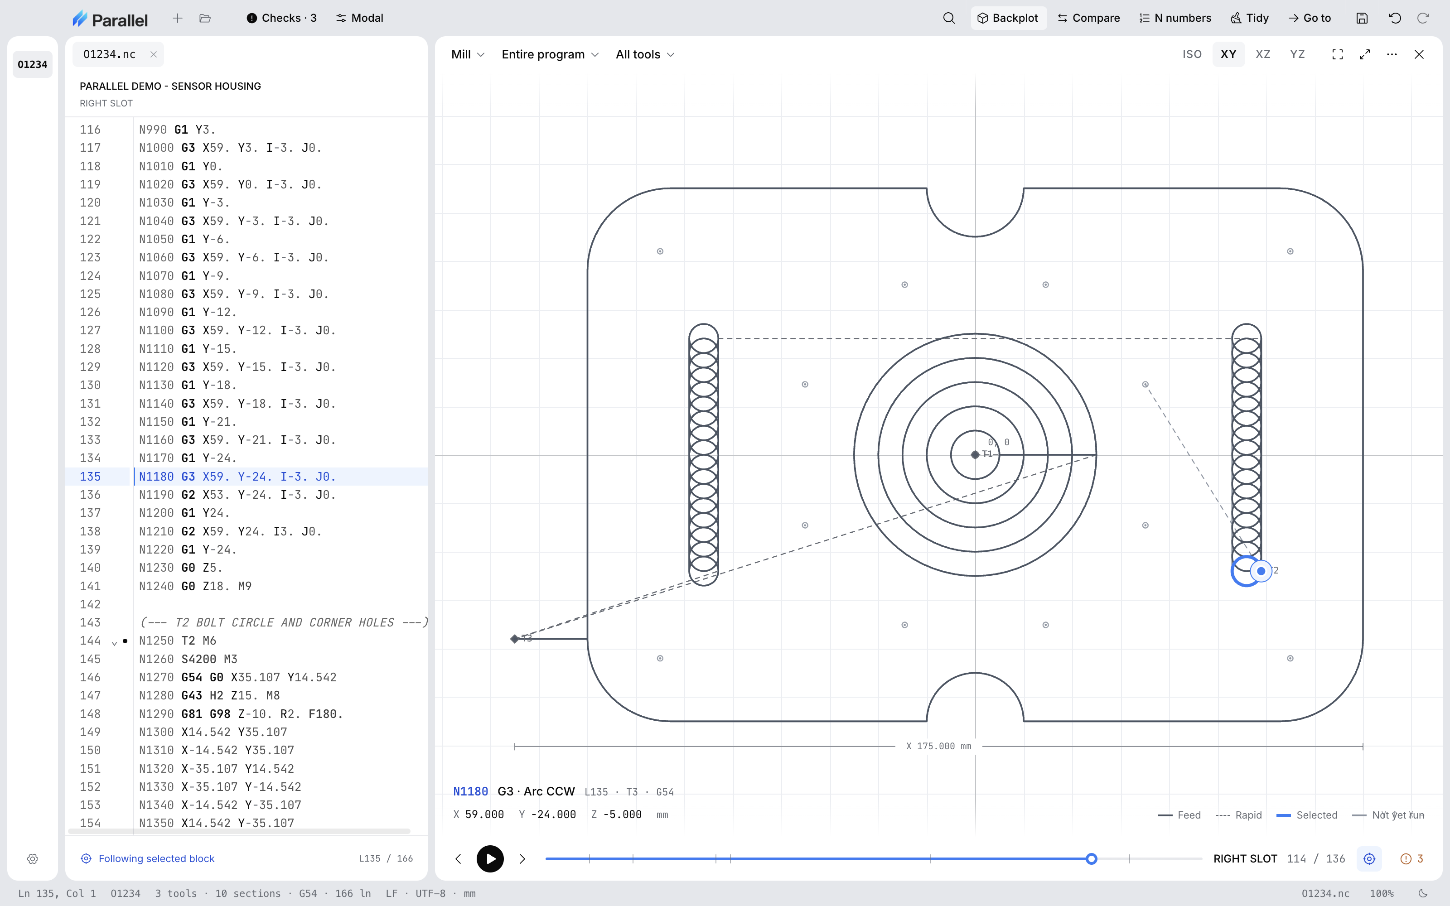Click N1180 block link in backplot
This screenshot has height=906, width=1450.
[x=470, y=791]
